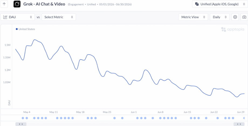
Task: Click the Jun 1 date axis label
Action: 134,112
